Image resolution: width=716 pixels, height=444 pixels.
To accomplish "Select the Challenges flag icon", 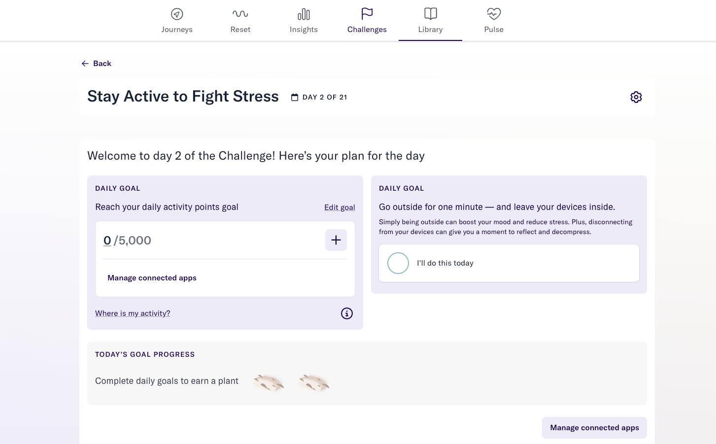I will (x=367, y=14).
